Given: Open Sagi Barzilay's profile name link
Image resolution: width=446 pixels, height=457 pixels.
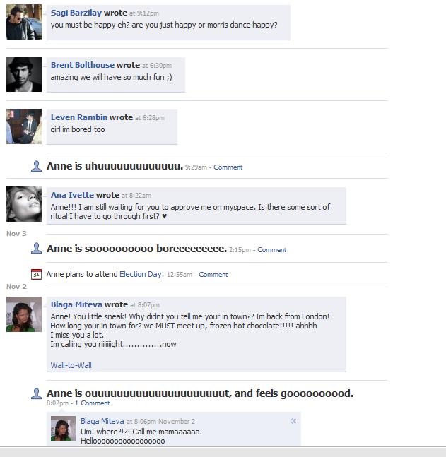Looking at the screenshot, I should tap(76, 13).
